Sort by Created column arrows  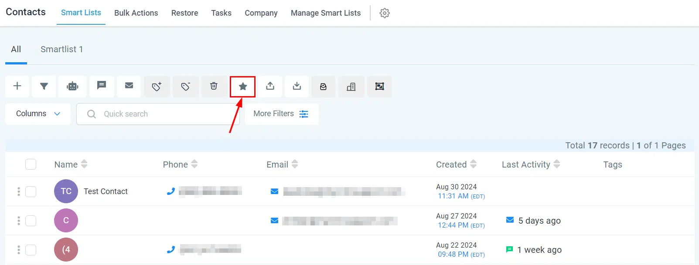(x=474, y=164)
